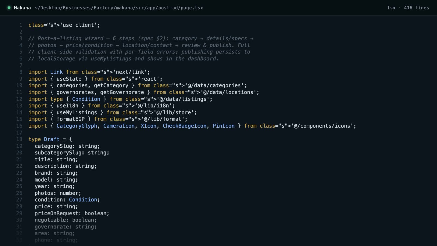Select the XIcon import name
This screenshot has height=246, width=437.
click(149, 126)
